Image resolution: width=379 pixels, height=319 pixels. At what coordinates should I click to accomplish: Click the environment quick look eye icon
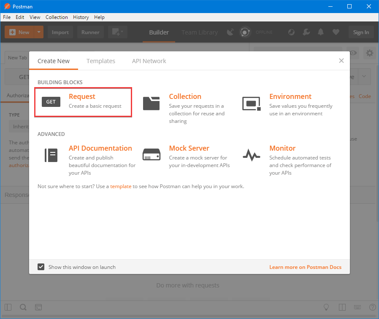[x=353, y=53]
